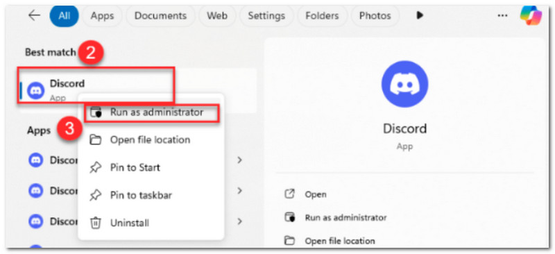
Task: Show more filters with play arrow
Action: click(x=420, y=15)
